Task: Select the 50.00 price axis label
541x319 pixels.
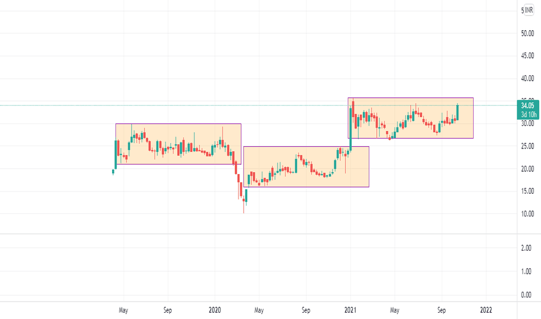Action: coord(528,34)
